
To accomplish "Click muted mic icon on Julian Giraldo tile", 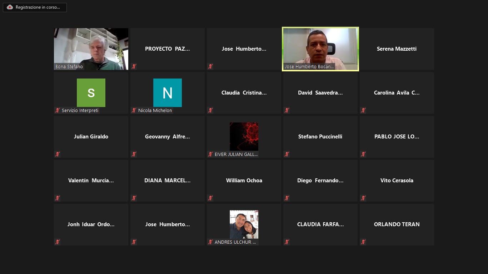I will (58, 154).
